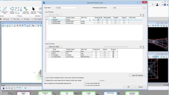The width and height of the screenshot is (169, 95).
Task: Click the Type name input field
Action: (66, 8)
